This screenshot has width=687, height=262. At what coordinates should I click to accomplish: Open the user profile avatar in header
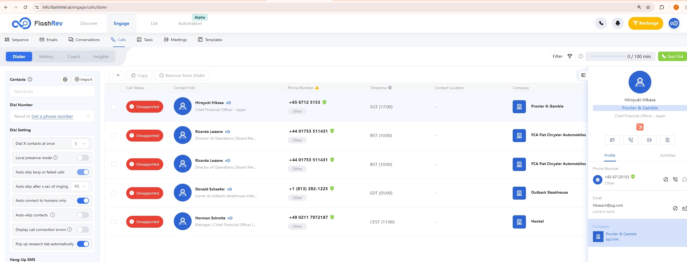[674, 23]
